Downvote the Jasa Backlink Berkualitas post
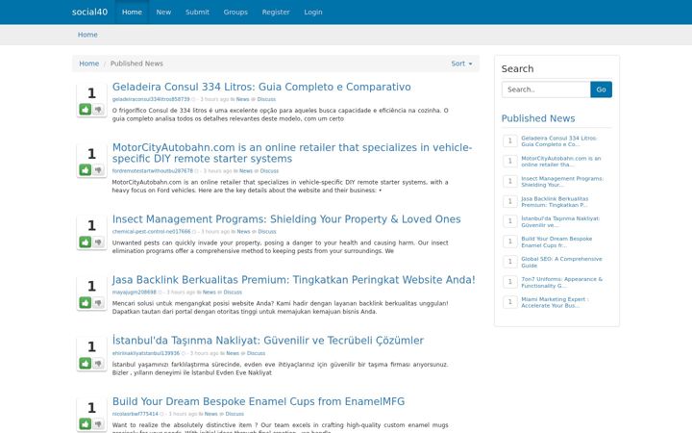Image resolution: width=692 pixels, height=433 pixels. point(98,302)
